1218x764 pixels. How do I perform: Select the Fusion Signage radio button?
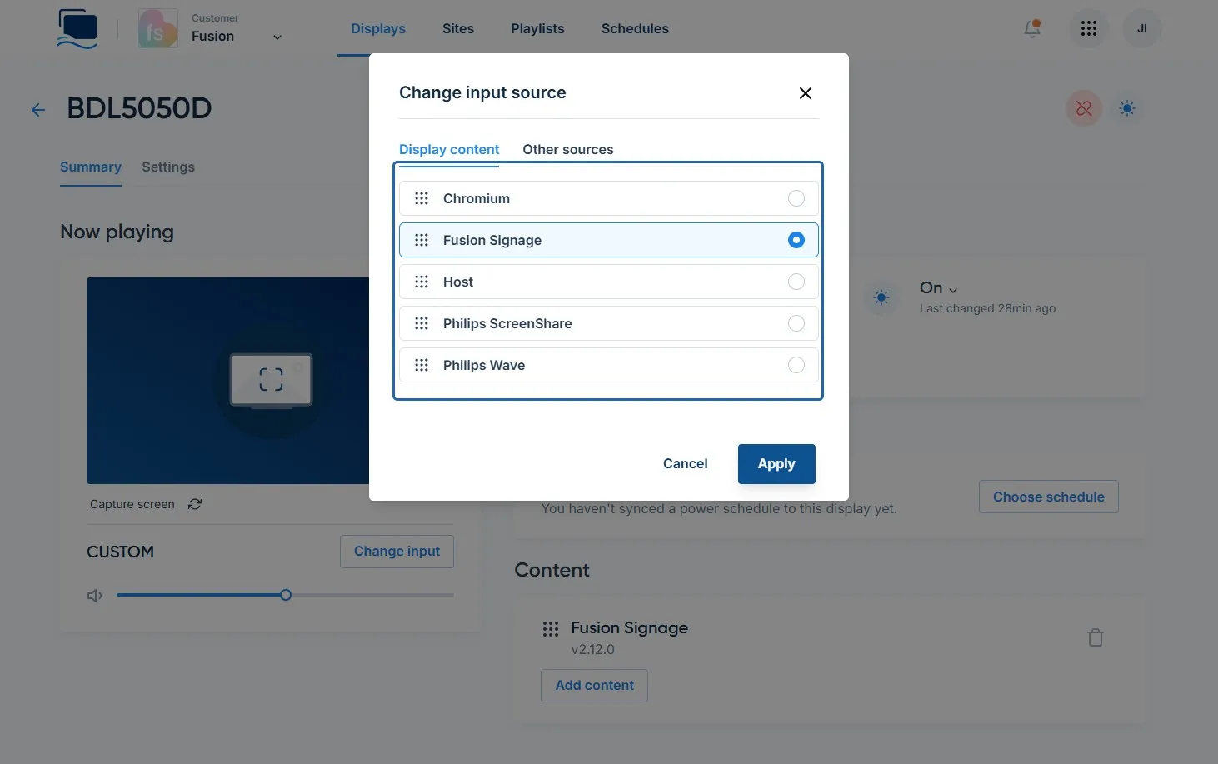coord(796,240)
